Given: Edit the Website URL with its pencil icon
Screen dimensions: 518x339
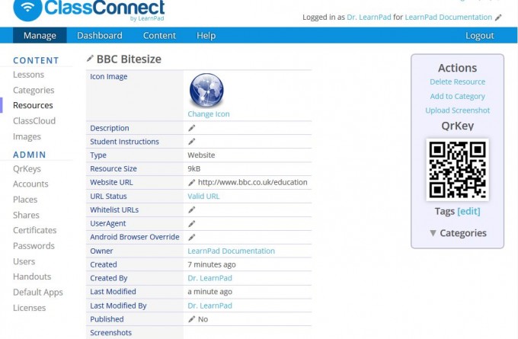Looking at the screenshot, I should (x=192, y=182).
